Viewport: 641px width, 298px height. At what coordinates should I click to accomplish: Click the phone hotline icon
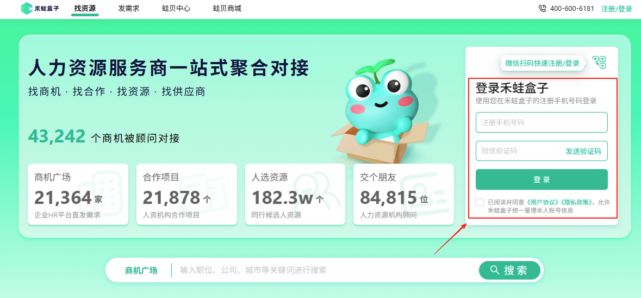(x=543, y=8)
